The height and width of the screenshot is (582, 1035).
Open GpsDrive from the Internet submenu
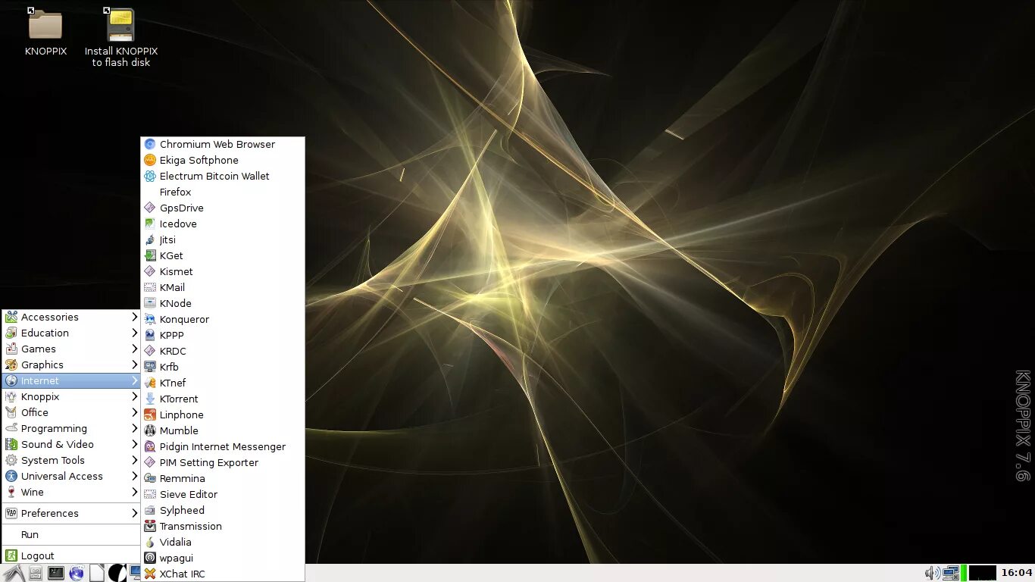point(223,208)
